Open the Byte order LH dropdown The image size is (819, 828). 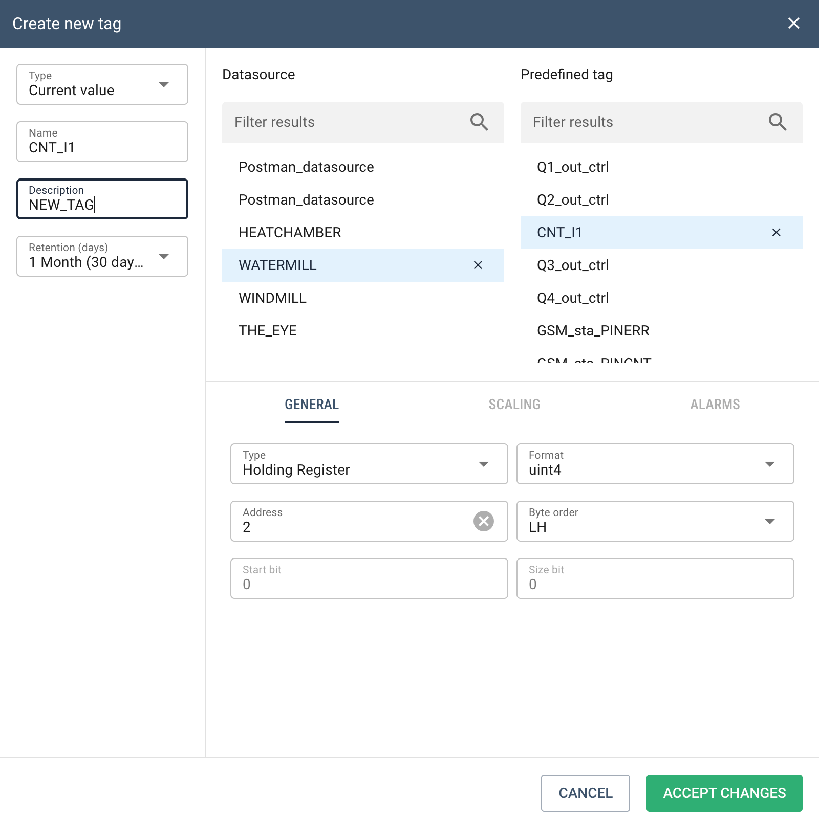(x=655, y=521)
